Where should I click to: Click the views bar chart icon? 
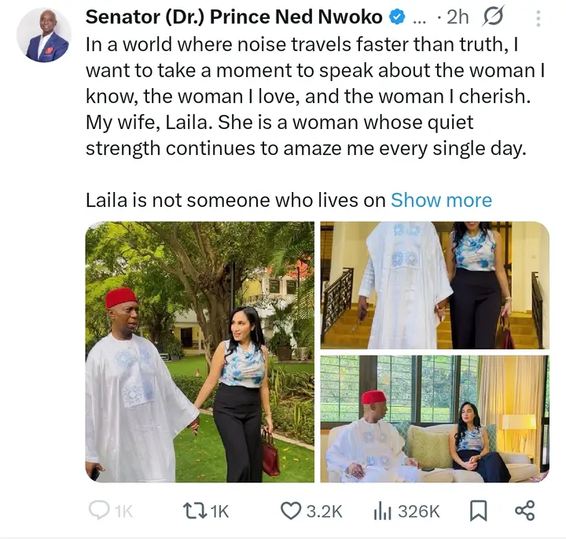(x=383, y=511)
